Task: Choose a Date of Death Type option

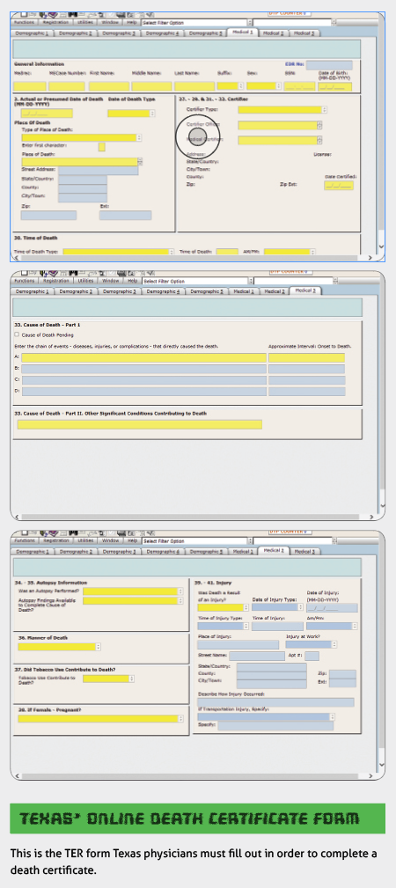Action: pos(131,114)
